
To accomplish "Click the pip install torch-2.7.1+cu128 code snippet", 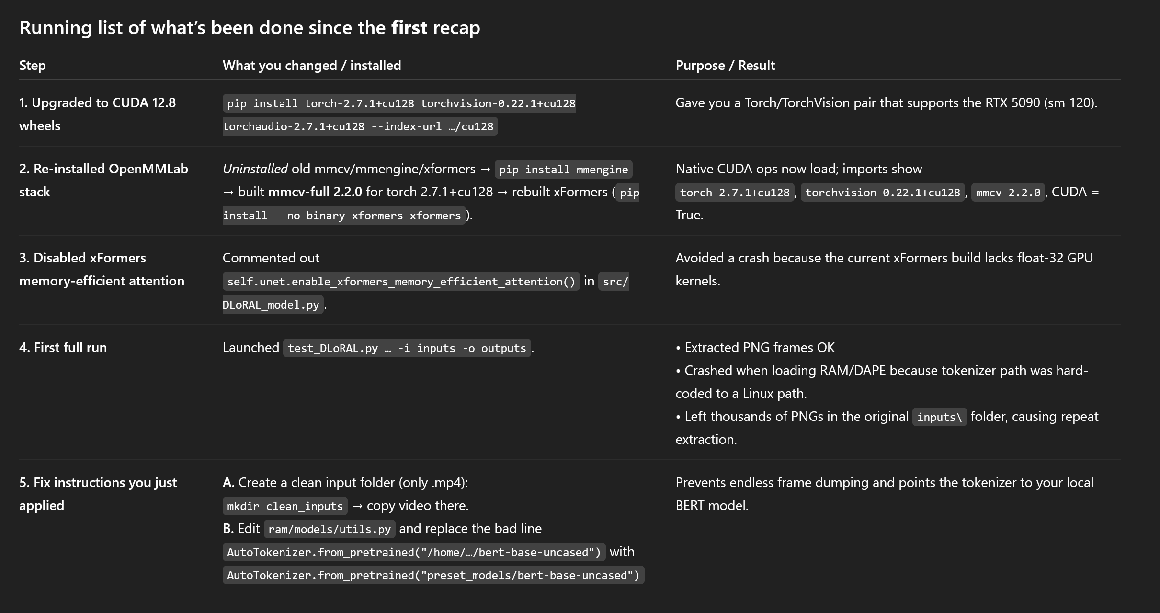I will click(399, 103).
